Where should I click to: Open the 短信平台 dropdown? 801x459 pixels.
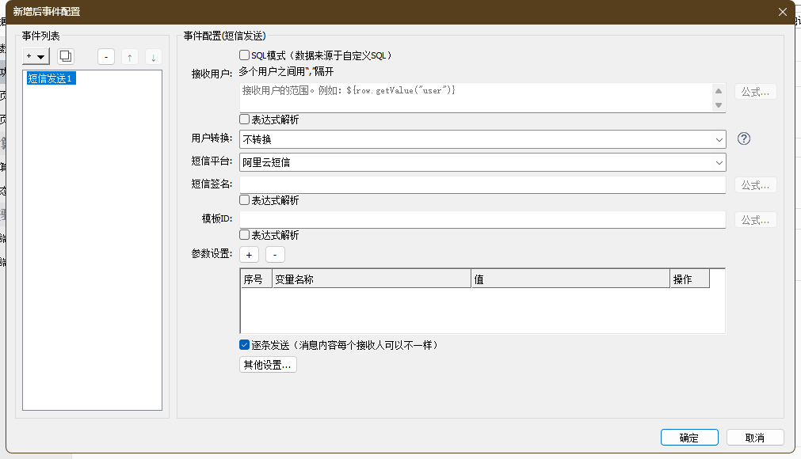pyautogui.click(x=482, y=162)
